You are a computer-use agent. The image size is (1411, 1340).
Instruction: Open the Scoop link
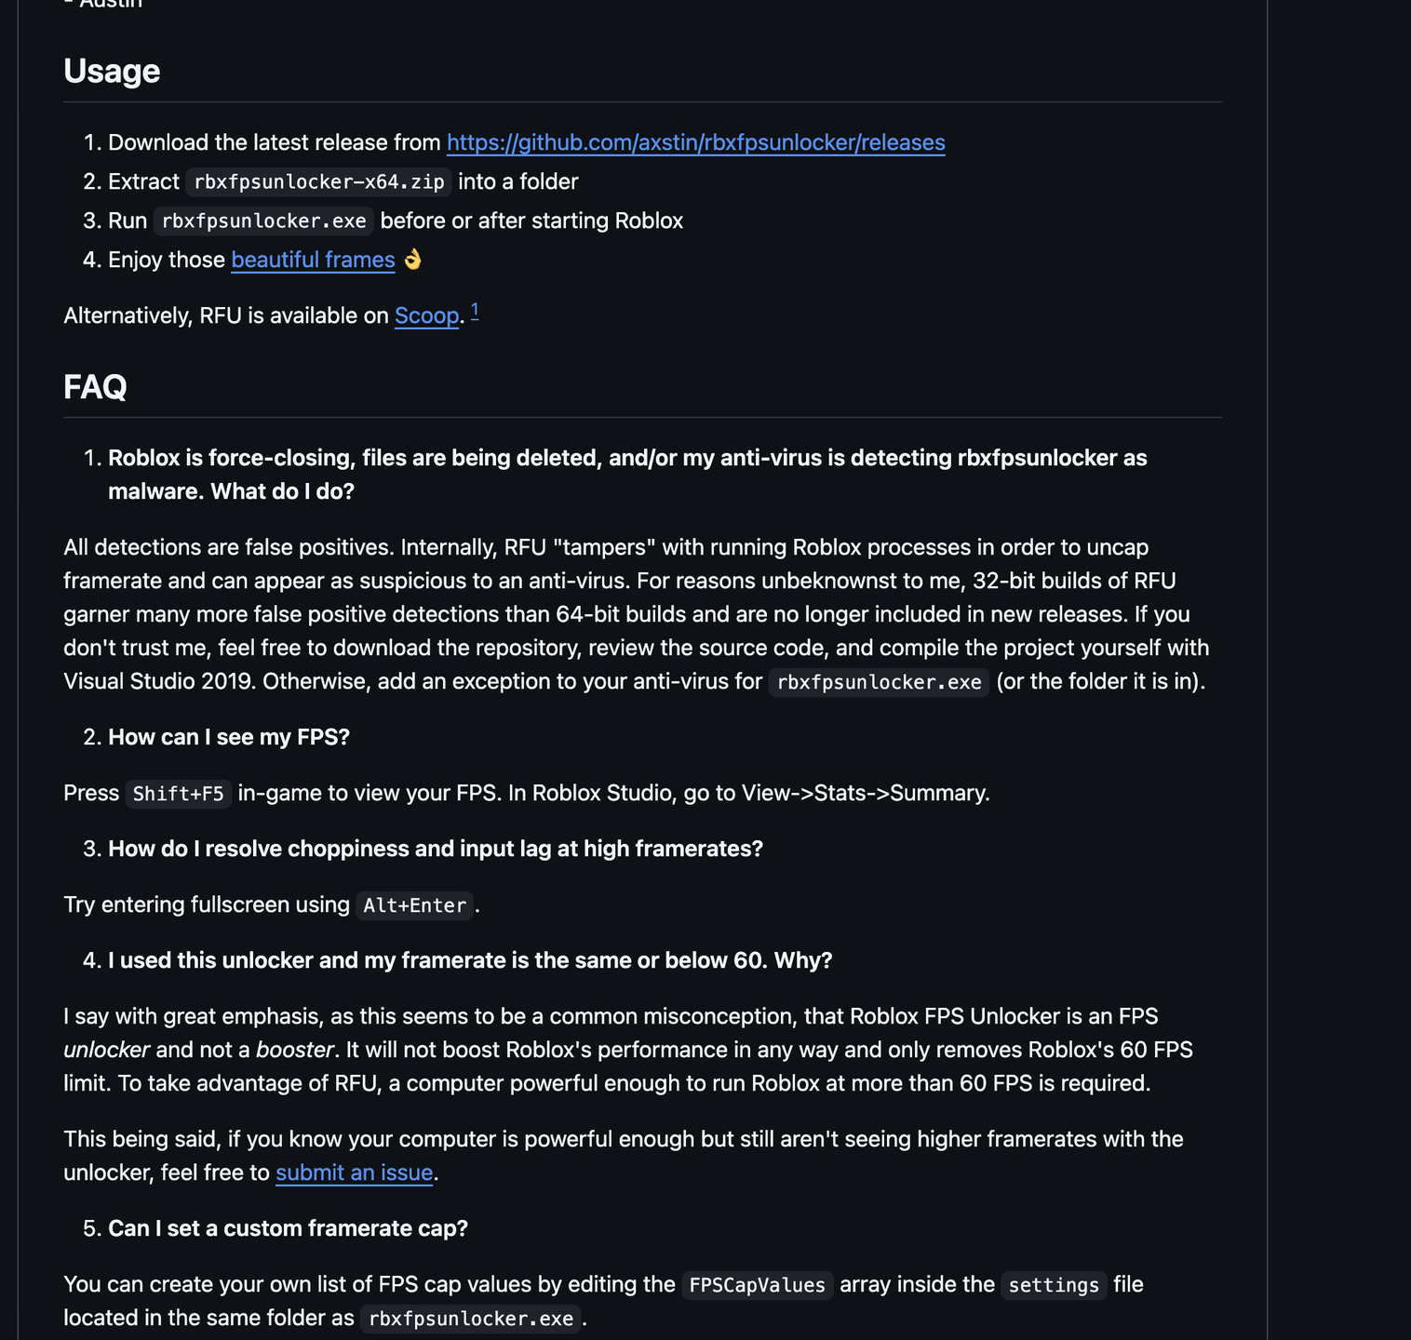click(426, 315)
